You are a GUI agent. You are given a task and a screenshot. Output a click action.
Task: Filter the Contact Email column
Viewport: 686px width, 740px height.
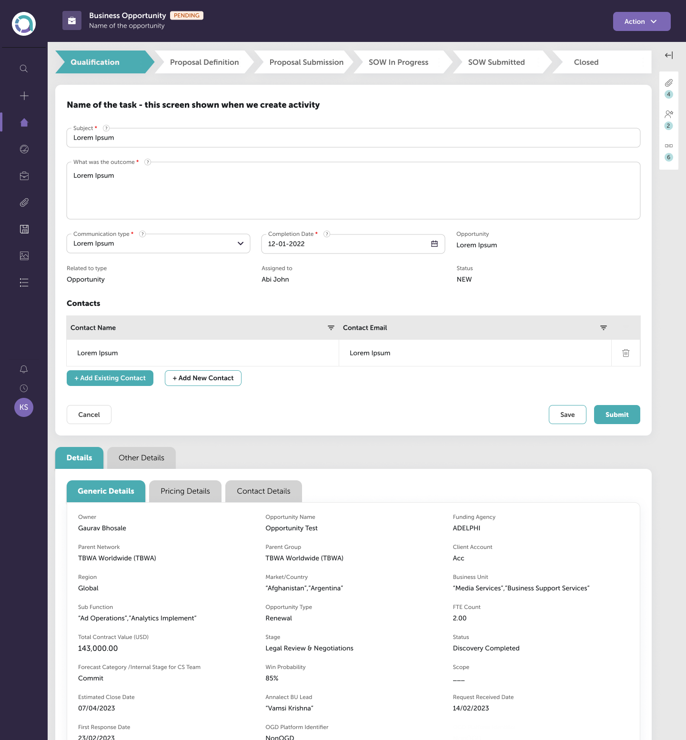pyautogui.click(x=603, y=328)
